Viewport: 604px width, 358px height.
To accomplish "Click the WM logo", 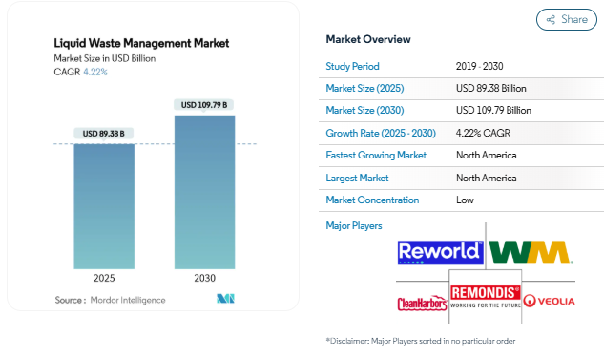I will coord(531,252).
